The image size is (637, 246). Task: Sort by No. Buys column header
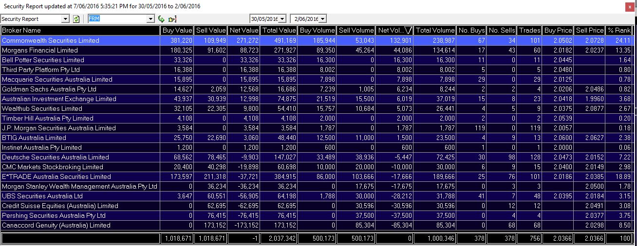click(471, 30)
